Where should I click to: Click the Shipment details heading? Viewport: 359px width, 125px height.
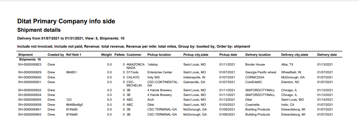point(39,30)
